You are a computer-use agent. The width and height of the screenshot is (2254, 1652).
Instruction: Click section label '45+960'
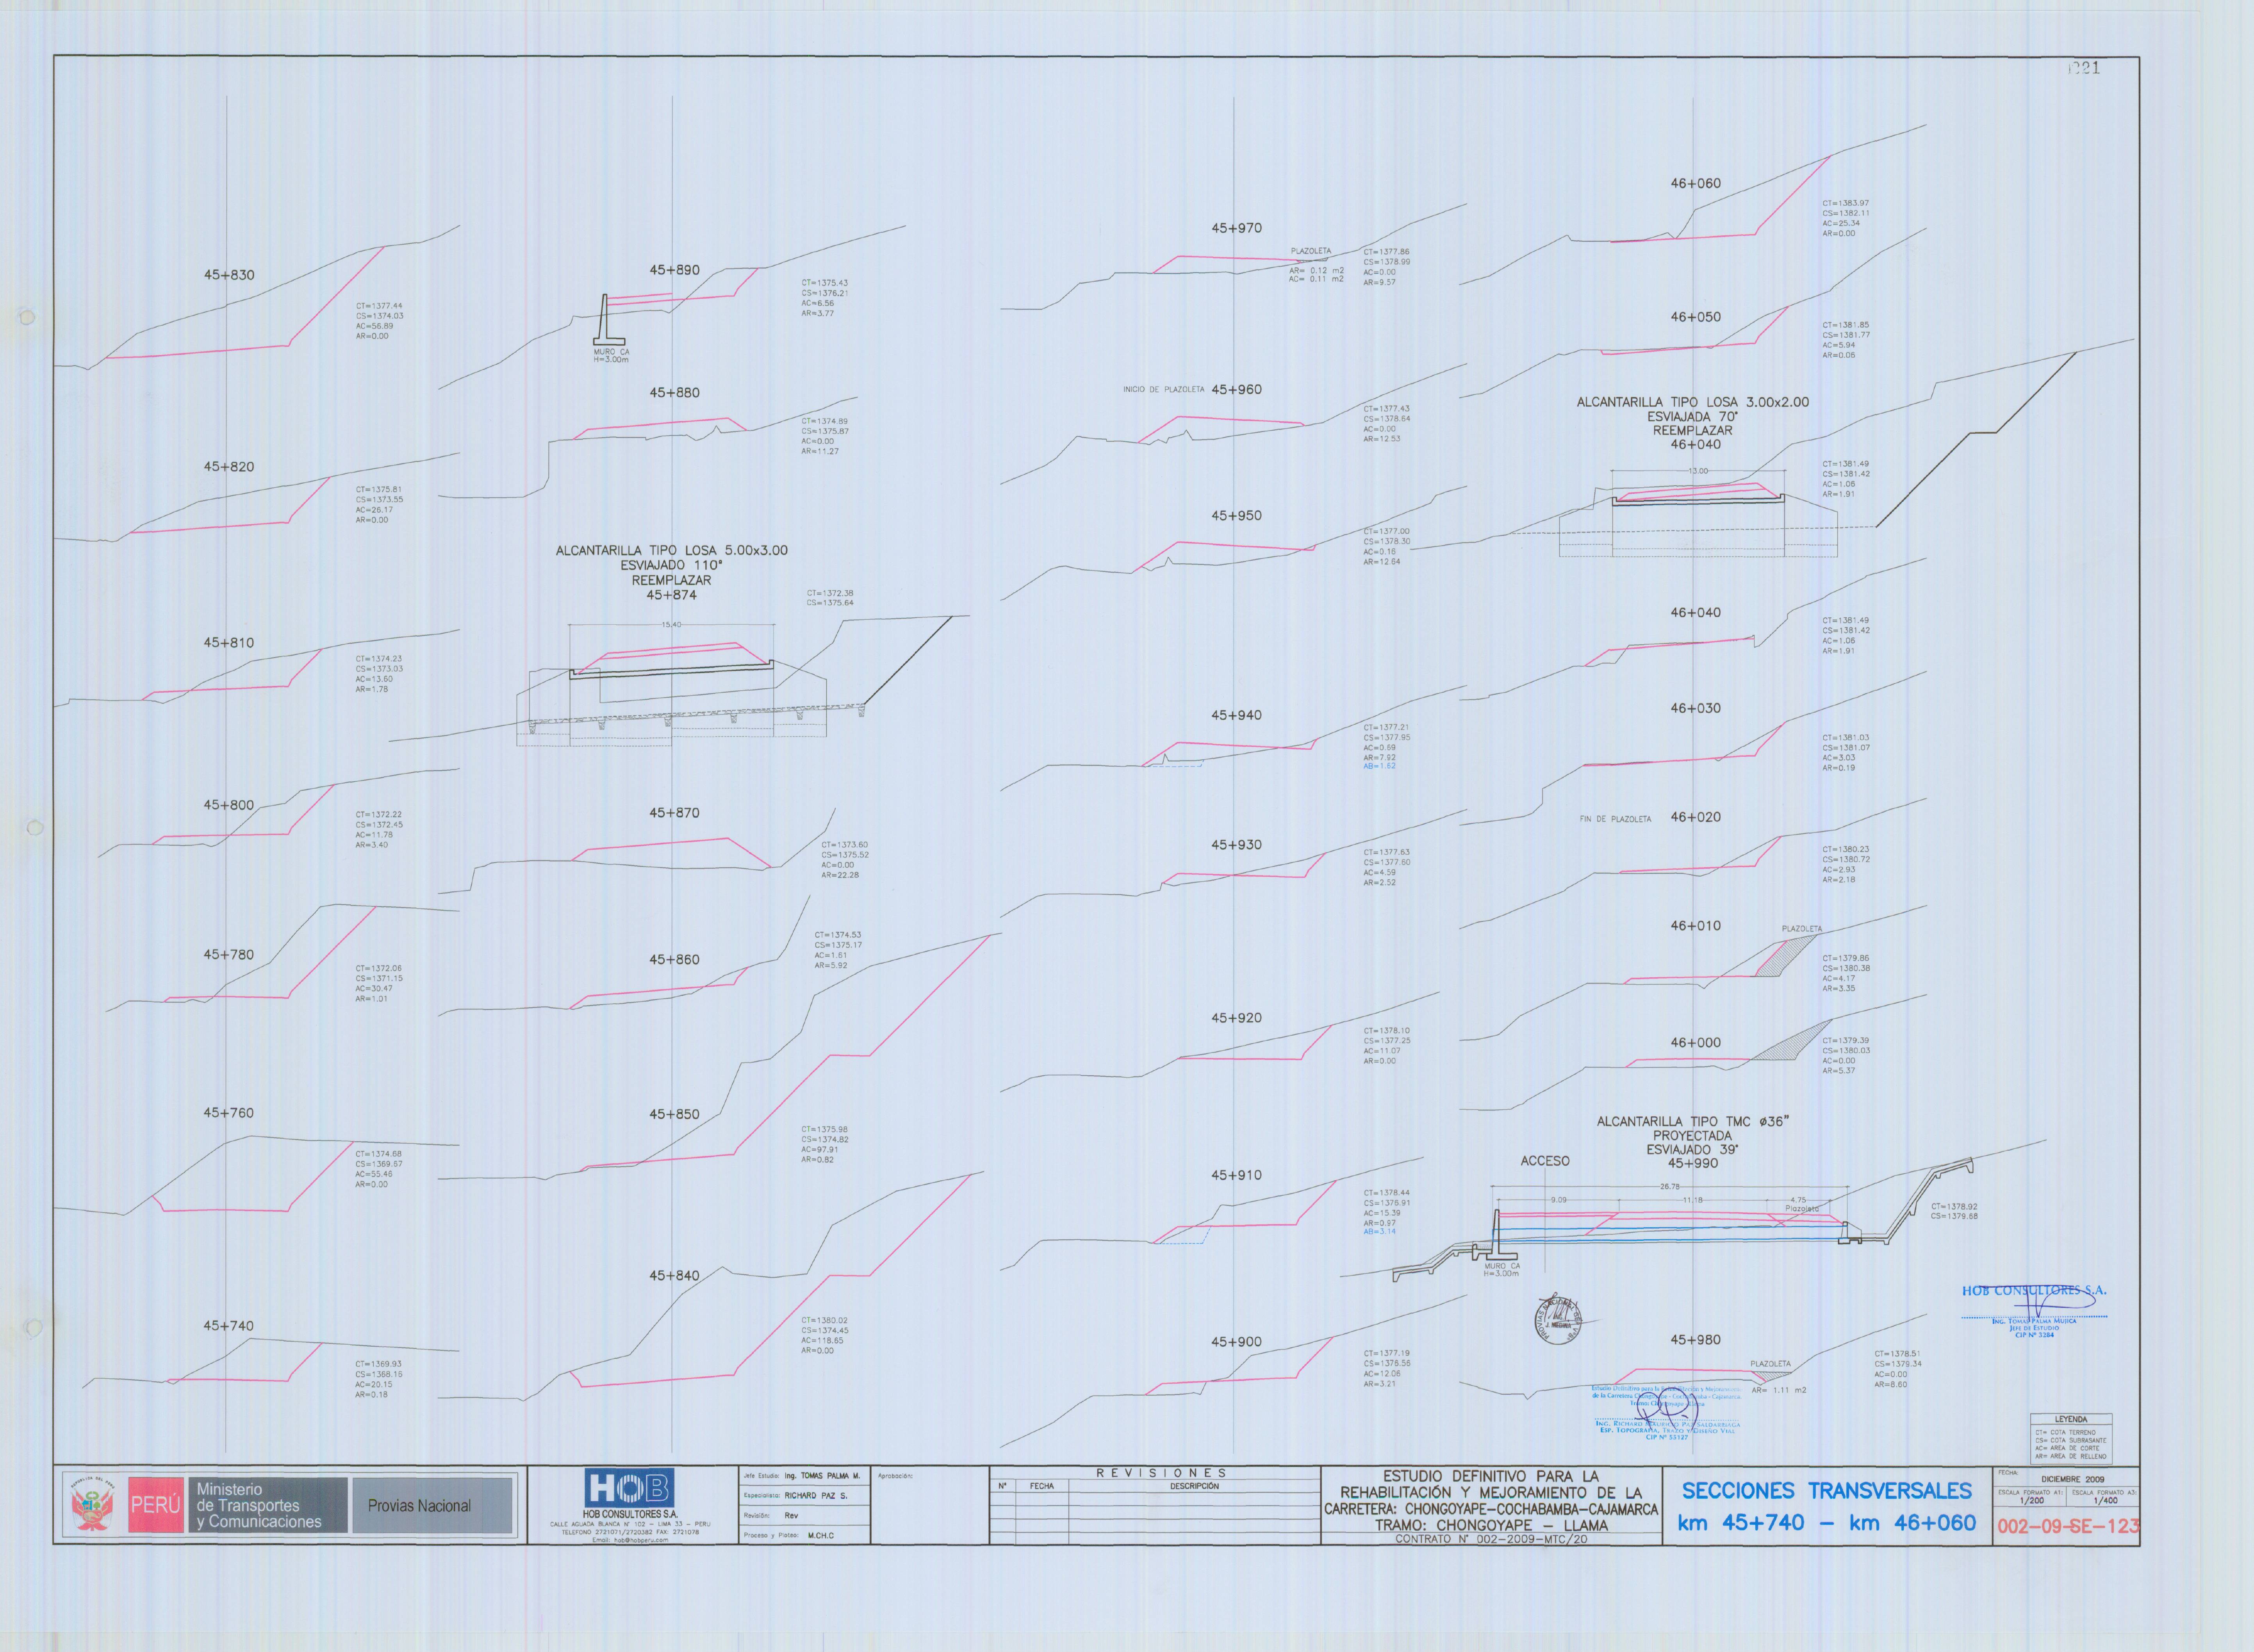pyautogui.click(x=1237, y=390)
